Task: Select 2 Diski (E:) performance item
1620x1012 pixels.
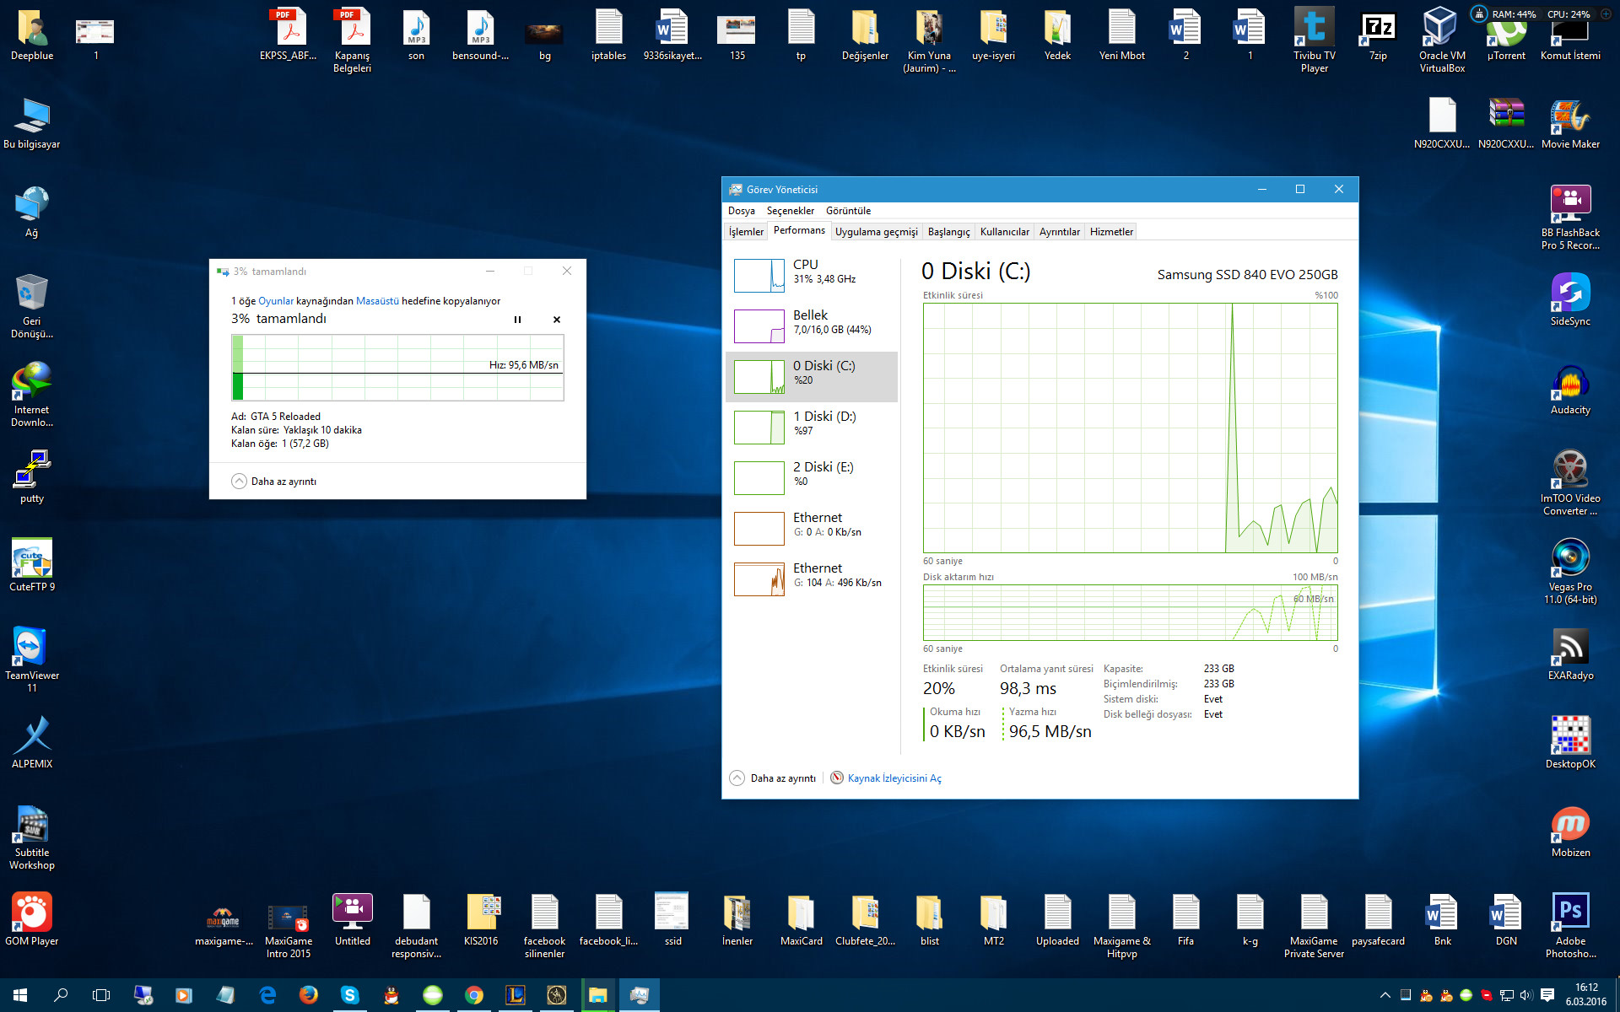Action: point(812,477)
